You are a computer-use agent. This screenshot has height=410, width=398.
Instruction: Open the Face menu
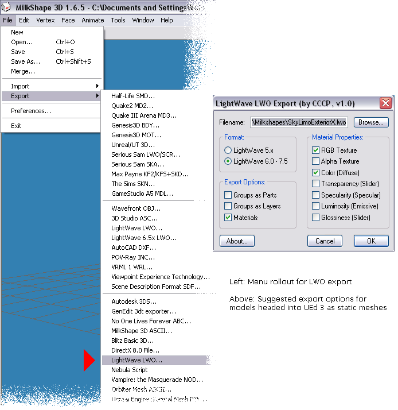[x=68, y=20]
